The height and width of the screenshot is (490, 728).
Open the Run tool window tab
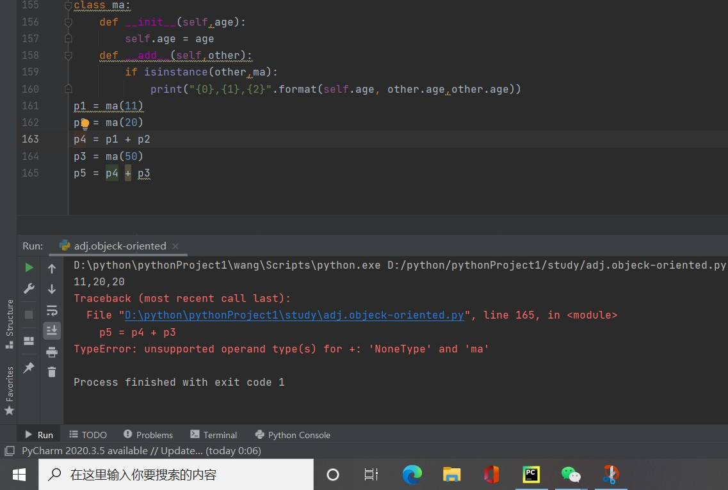(39, 435)
